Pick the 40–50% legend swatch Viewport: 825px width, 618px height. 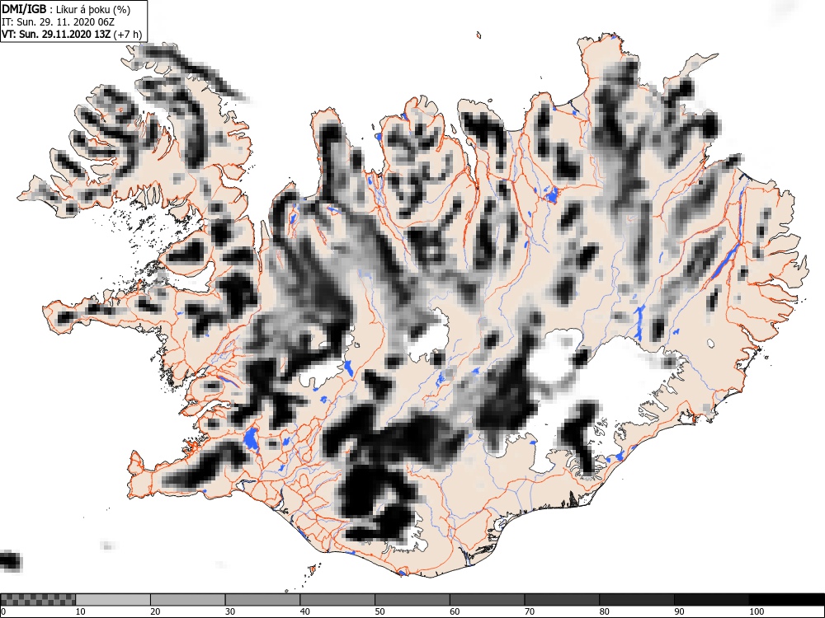point(337,600)
